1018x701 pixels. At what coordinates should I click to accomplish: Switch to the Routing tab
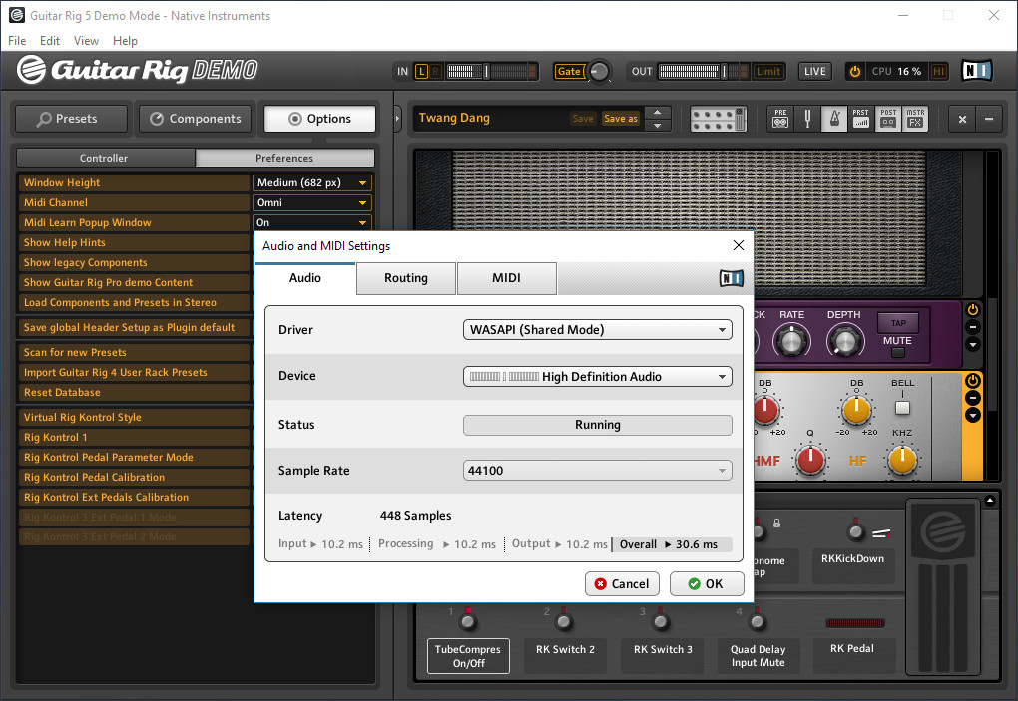tap(406, 278)
